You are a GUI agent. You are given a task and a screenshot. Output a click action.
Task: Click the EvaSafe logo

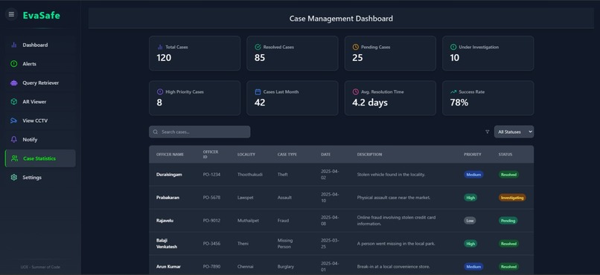pos(42,16)
